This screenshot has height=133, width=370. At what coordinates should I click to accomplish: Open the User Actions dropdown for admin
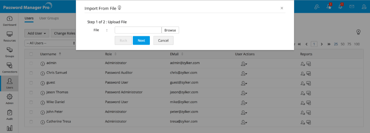pyautogui.click(x=244, y=64)
